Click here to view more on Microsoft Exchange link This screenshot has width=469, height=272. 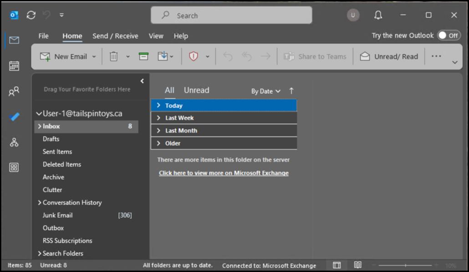pyautogui.click(x=224, y=173)
